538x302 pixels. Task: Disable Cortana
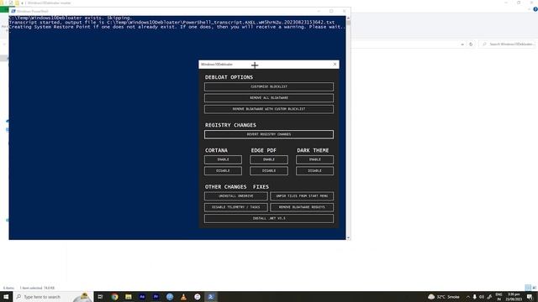click(223, 170)
